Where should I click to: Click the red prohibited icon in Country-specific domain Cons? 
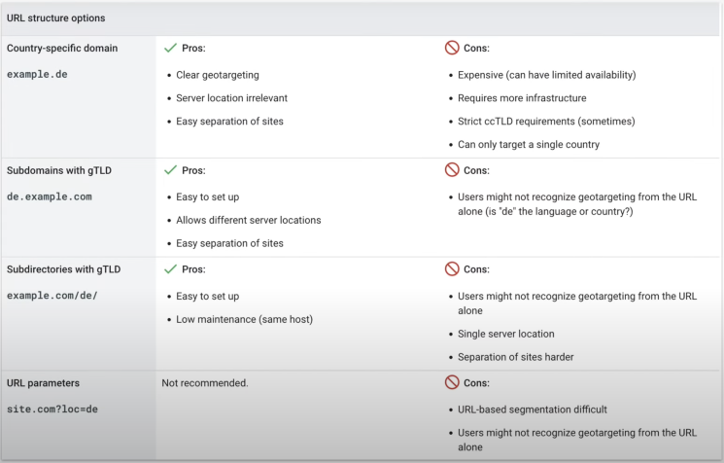pos(452,48)
